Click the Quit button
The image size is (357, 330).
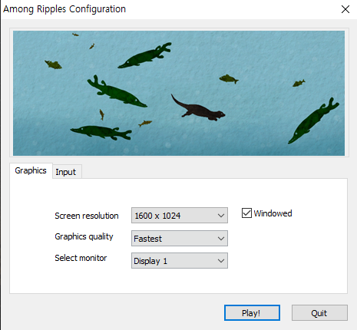319,312
